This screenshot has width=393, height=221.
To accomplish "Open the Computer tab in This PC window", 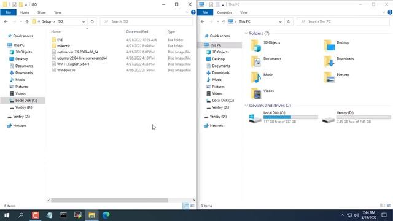I will click(225, 12).
